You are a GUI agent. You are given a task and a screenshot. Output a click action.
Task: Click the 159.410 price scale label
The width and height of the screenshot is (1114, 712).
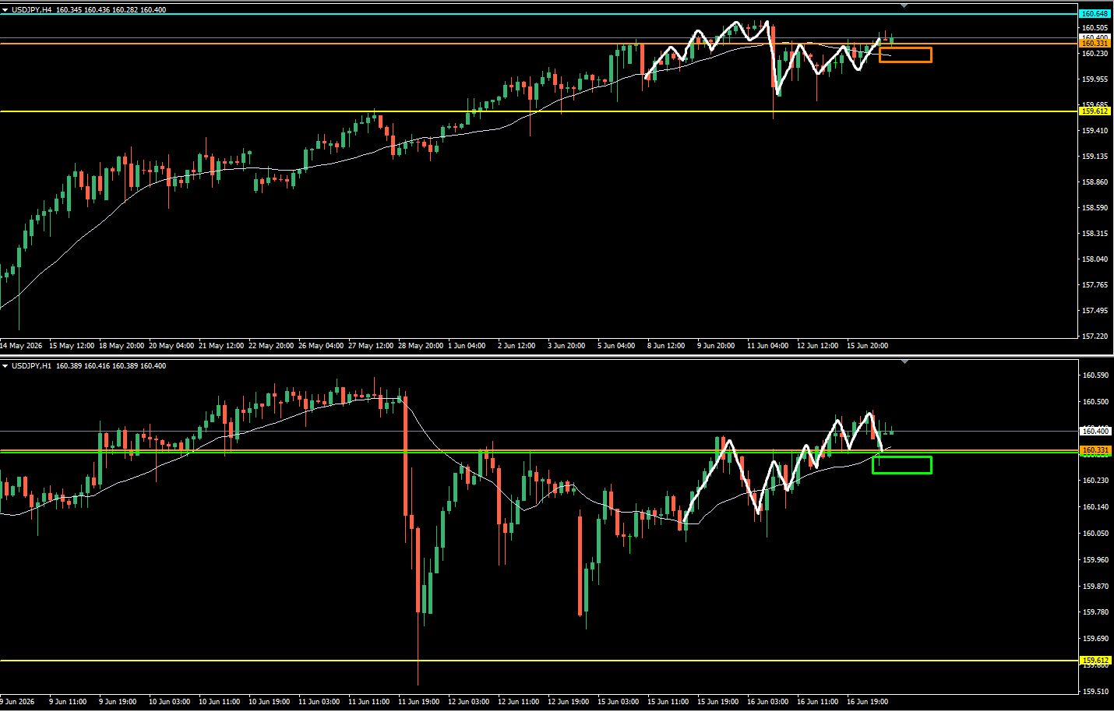click(x=1095, y=131)
